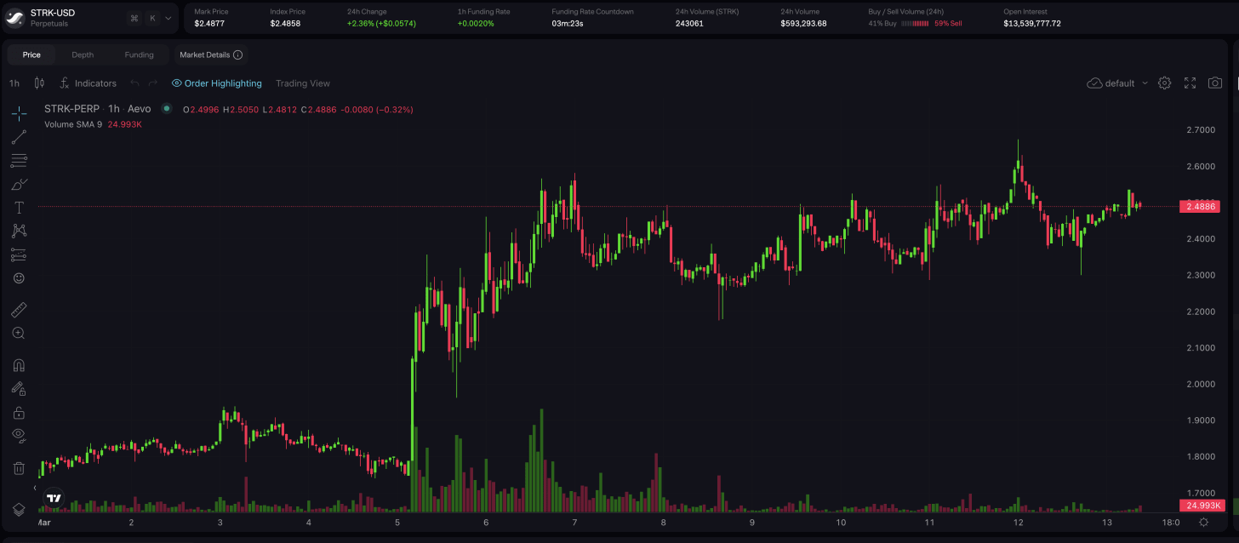This screenshot has height=543, width=1239.
Task: Redo the last chart action
Action: pos(153,83)
